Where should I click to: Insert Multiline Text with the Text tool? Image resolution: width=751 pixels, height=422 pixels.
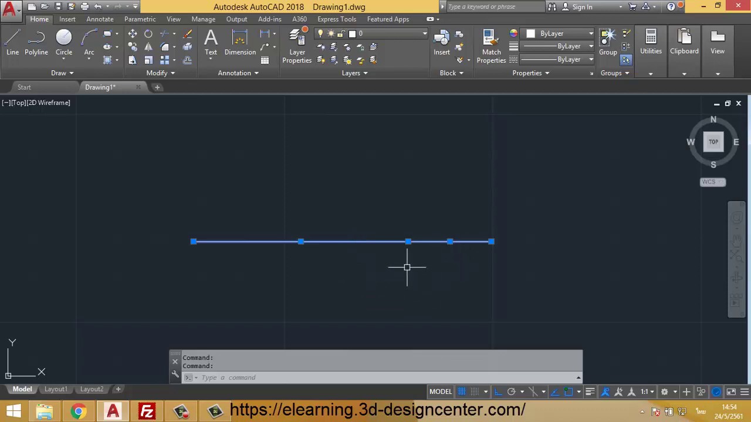click(x=211, y=42)
